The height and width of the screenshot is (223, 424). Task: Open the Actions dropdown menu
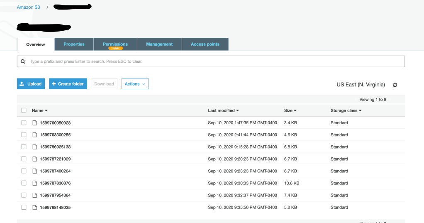click(135, 84)
